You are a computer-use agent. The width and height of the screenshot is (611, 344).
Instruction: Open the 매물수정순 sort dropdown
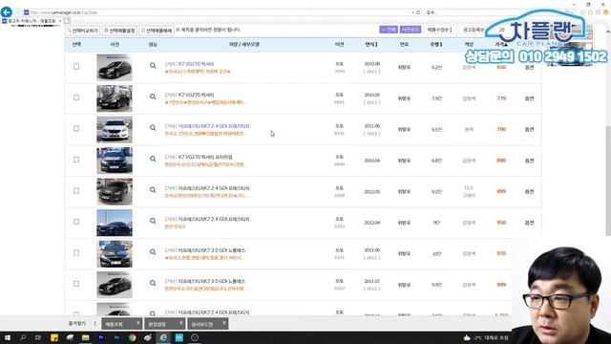point(439,30)
